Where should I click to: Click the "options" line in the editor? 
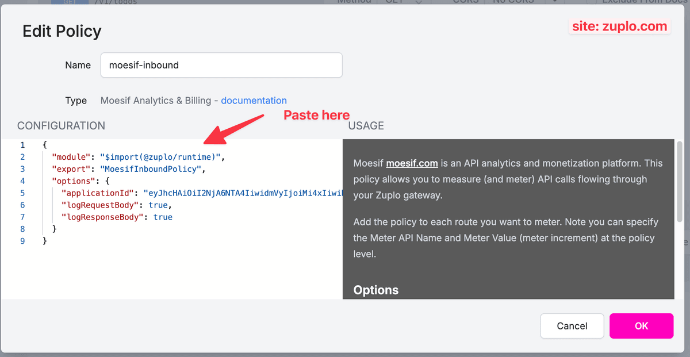click(80, 181)
